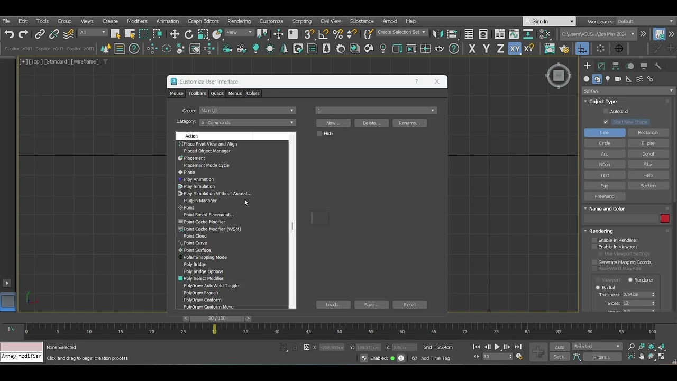
Task: Open the Workspaces Default dropdown
Action: pos(645,21)
